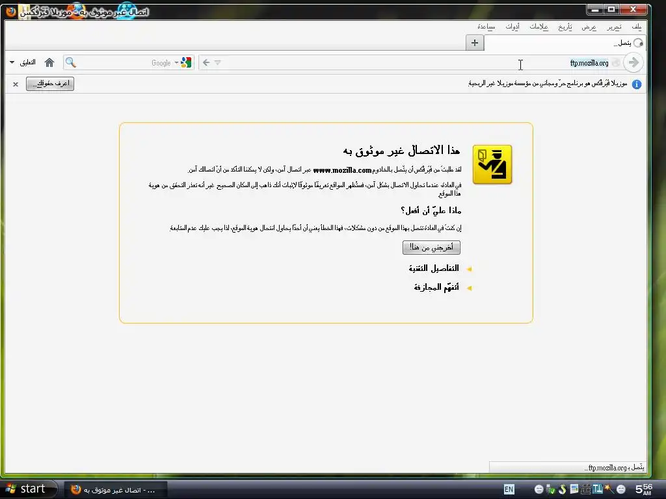This screenshot has width=666, height=499.
Task: Click the system clock showing 5:56 AM
Action: click(x=644, y=489)
